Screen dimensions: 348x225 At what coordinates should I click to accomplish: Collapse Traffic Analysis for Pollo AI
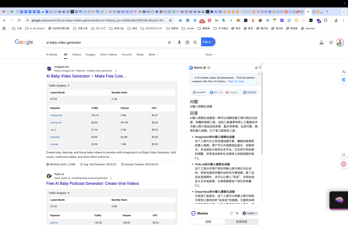tap(59, 193)
